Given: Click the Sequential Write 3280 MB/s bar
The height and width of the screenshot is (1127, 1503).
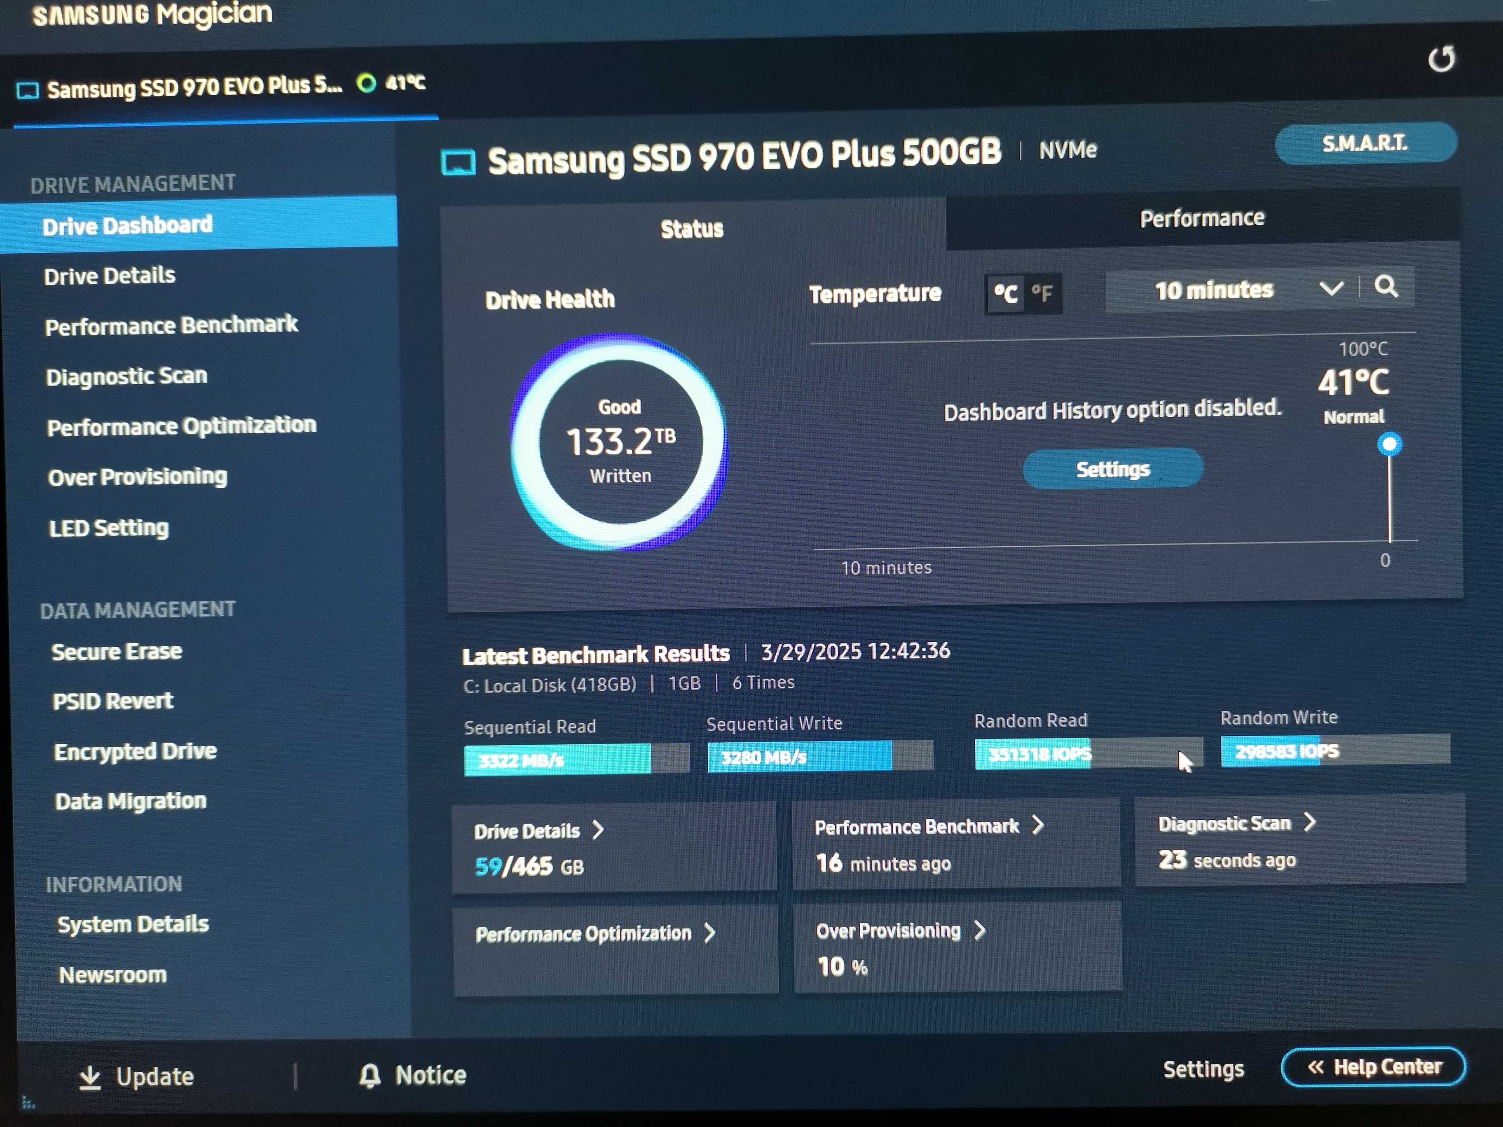Looking at the screenshot, I should (x=820, y=756).
